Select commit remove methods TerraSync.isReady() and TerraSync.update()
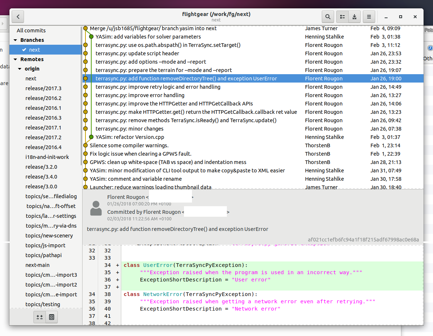The height and width of the screenshot is (336, 433). click(x=253, y=120)
